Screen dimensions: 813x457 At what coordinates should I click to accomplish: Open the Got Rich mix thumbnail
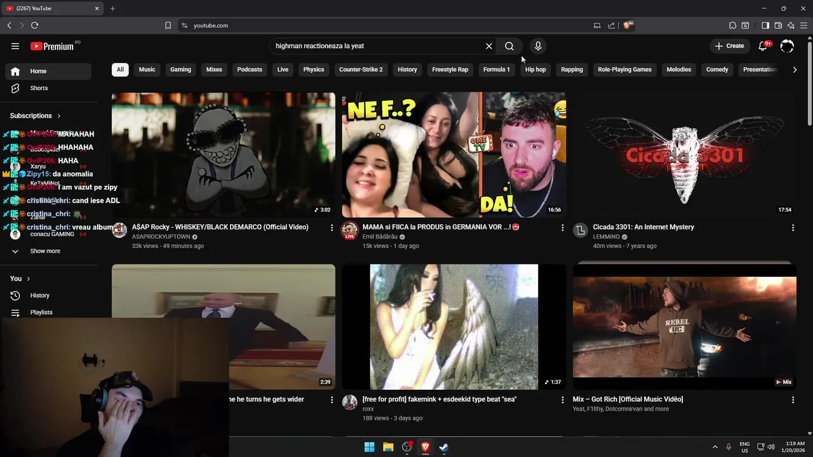point(684,327)
